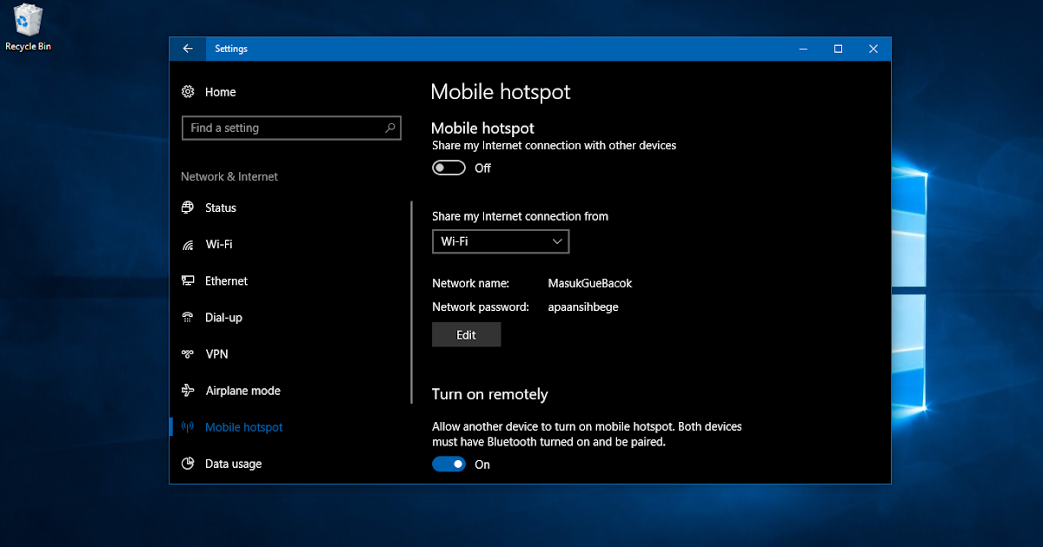This screenshot has height=547, width=1043.
Task: Click the VPN icon
Action: (x=188, y=354)
